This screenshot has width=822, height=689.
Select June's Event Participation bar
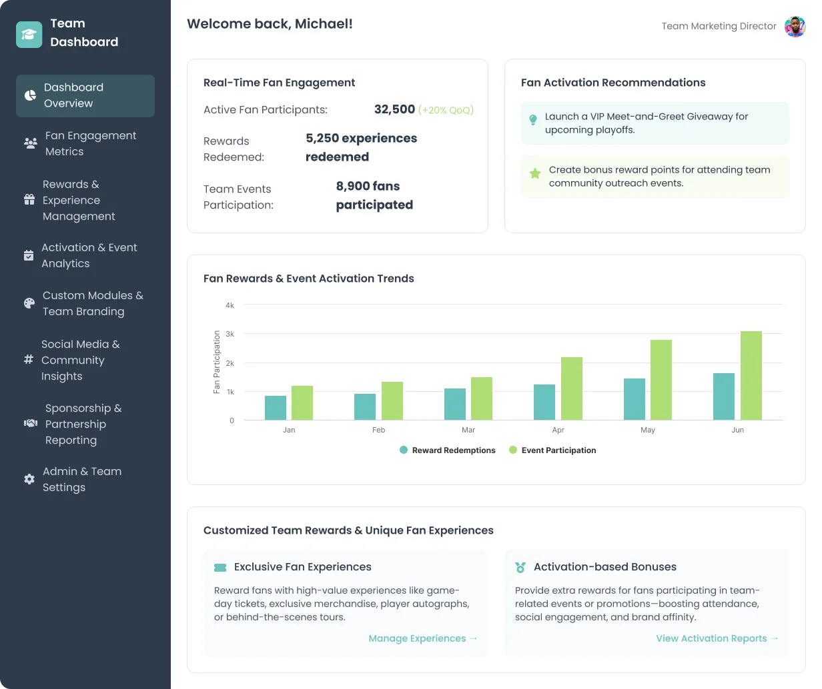point(751,375)
